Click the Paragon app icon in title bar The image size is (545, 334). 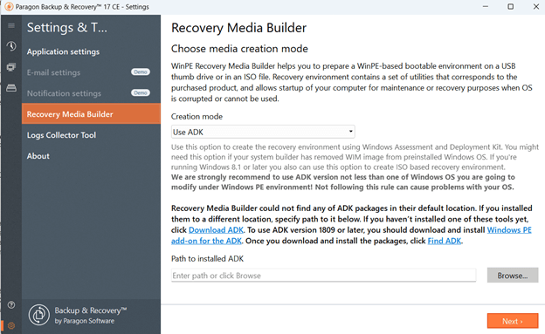(9, 7)
